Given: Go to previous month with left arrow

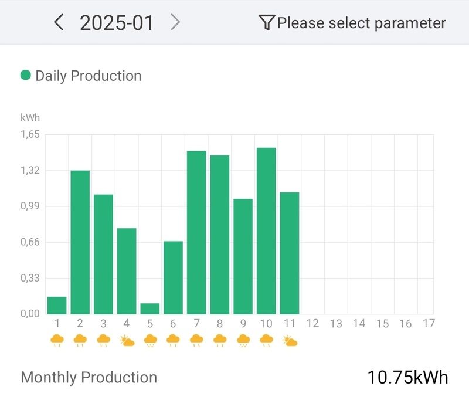Looking at the screenshot, I should (58, 23).
